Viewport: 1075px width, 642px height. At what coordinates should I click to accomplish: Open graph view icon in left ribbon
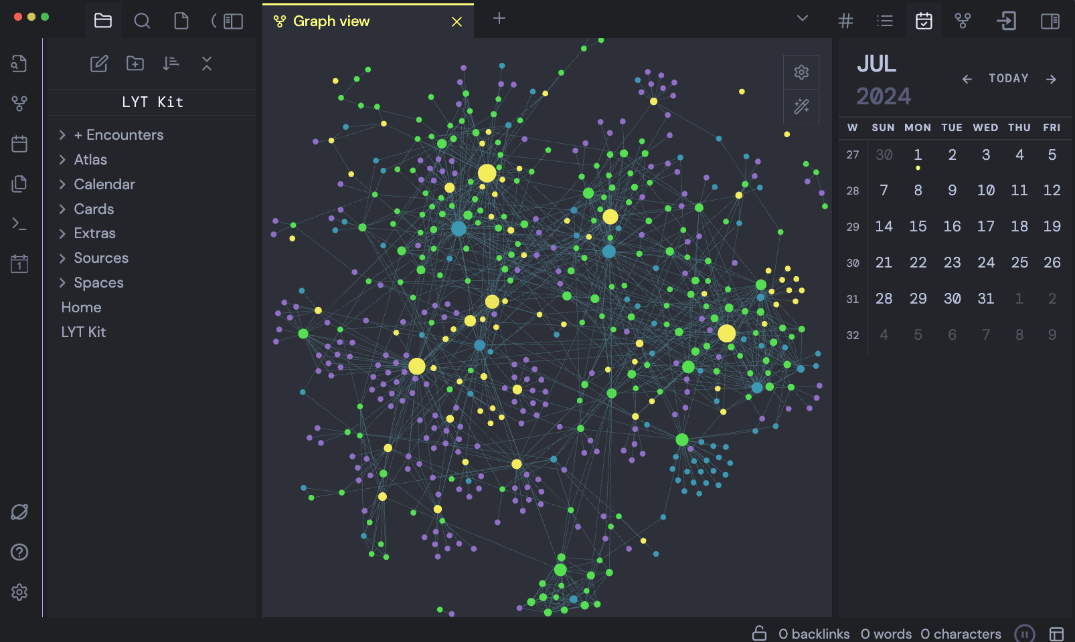[19, 104]
